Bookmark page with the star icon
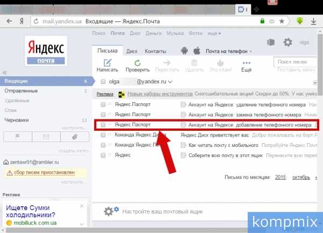 tap(282, 21)
